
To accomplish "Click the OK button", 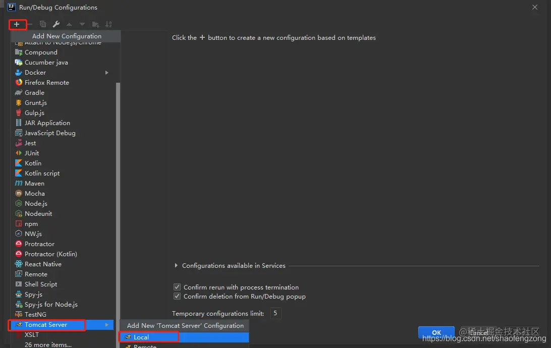I will pos(436,332).
